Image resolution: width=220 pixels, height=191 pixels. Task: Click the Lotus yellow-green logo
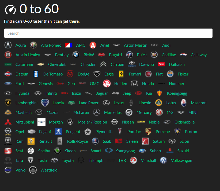(159, 103)
